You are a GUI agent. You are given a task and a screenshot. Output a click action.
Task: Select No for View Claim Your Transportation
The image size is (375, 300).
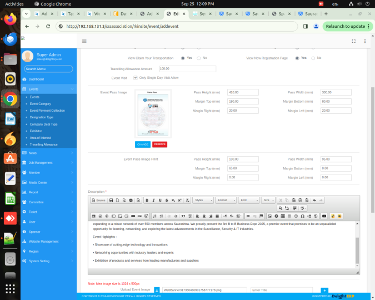198,58
